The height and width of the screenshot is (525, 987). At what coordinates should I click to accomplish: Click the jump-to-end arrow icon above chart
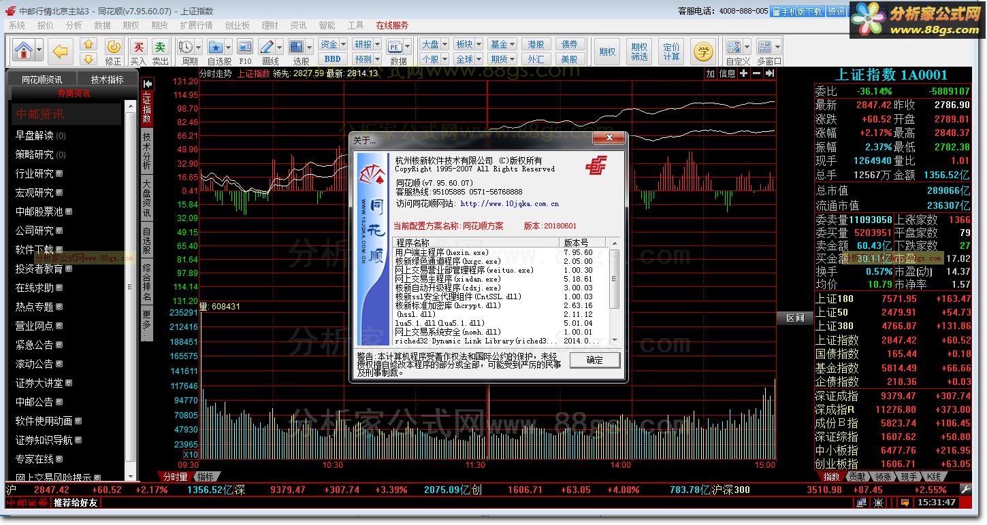770,73
